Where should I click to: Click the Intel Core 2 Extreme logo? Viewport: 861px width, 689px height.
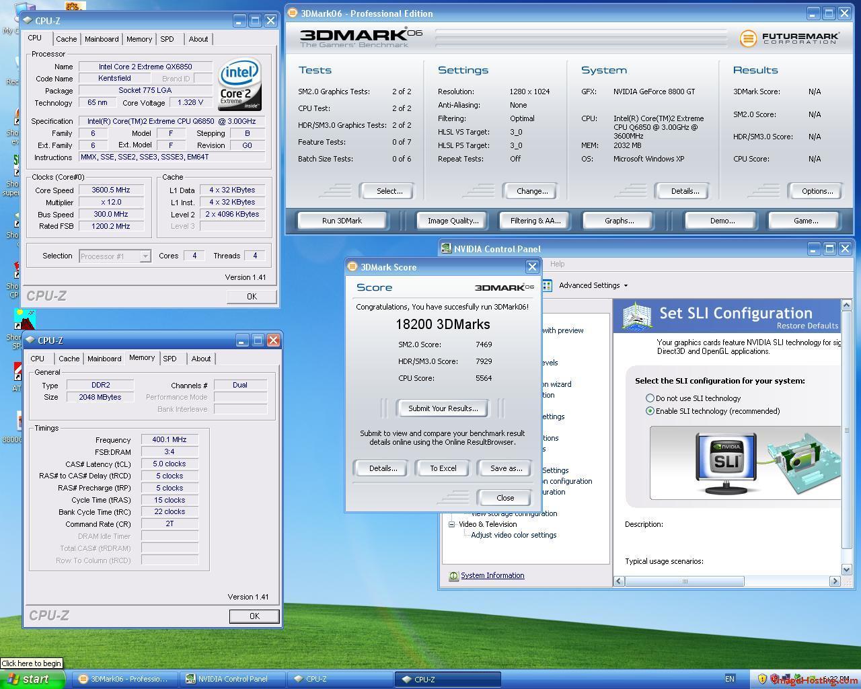(240, 85)
